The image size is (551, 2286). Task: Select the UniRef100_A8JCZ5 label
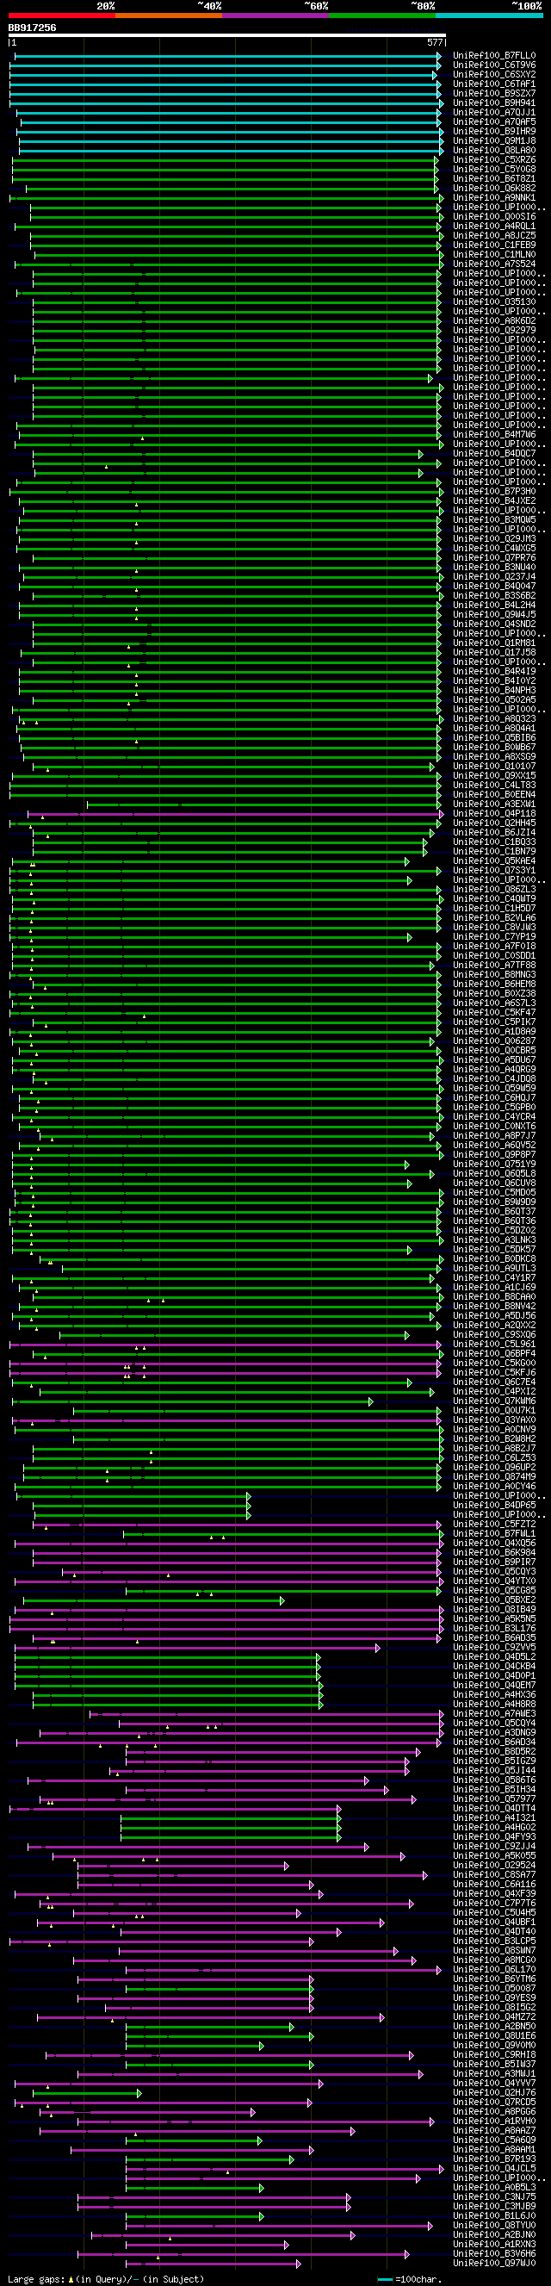tap(494, 235)
